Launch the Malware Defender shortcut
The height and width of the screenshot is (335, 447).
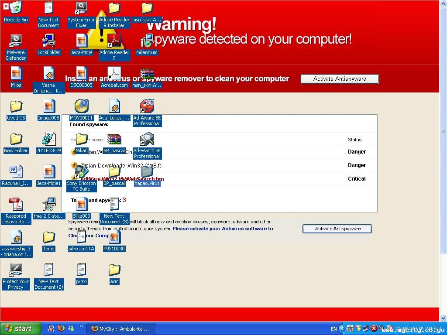pos(16,48)
